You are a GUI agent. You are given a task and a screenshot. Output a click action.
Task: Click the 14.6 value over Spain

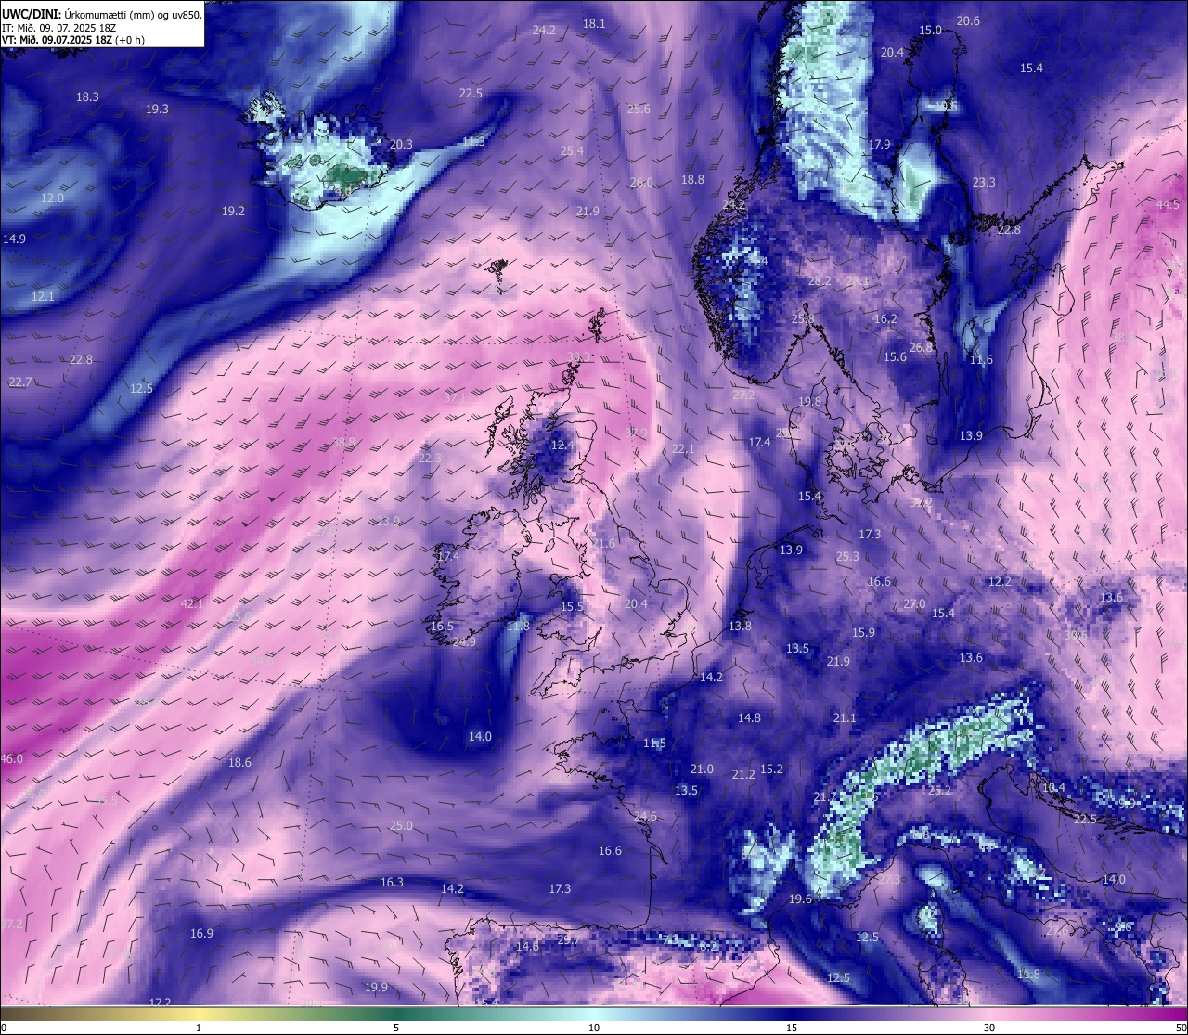(527, 946)
